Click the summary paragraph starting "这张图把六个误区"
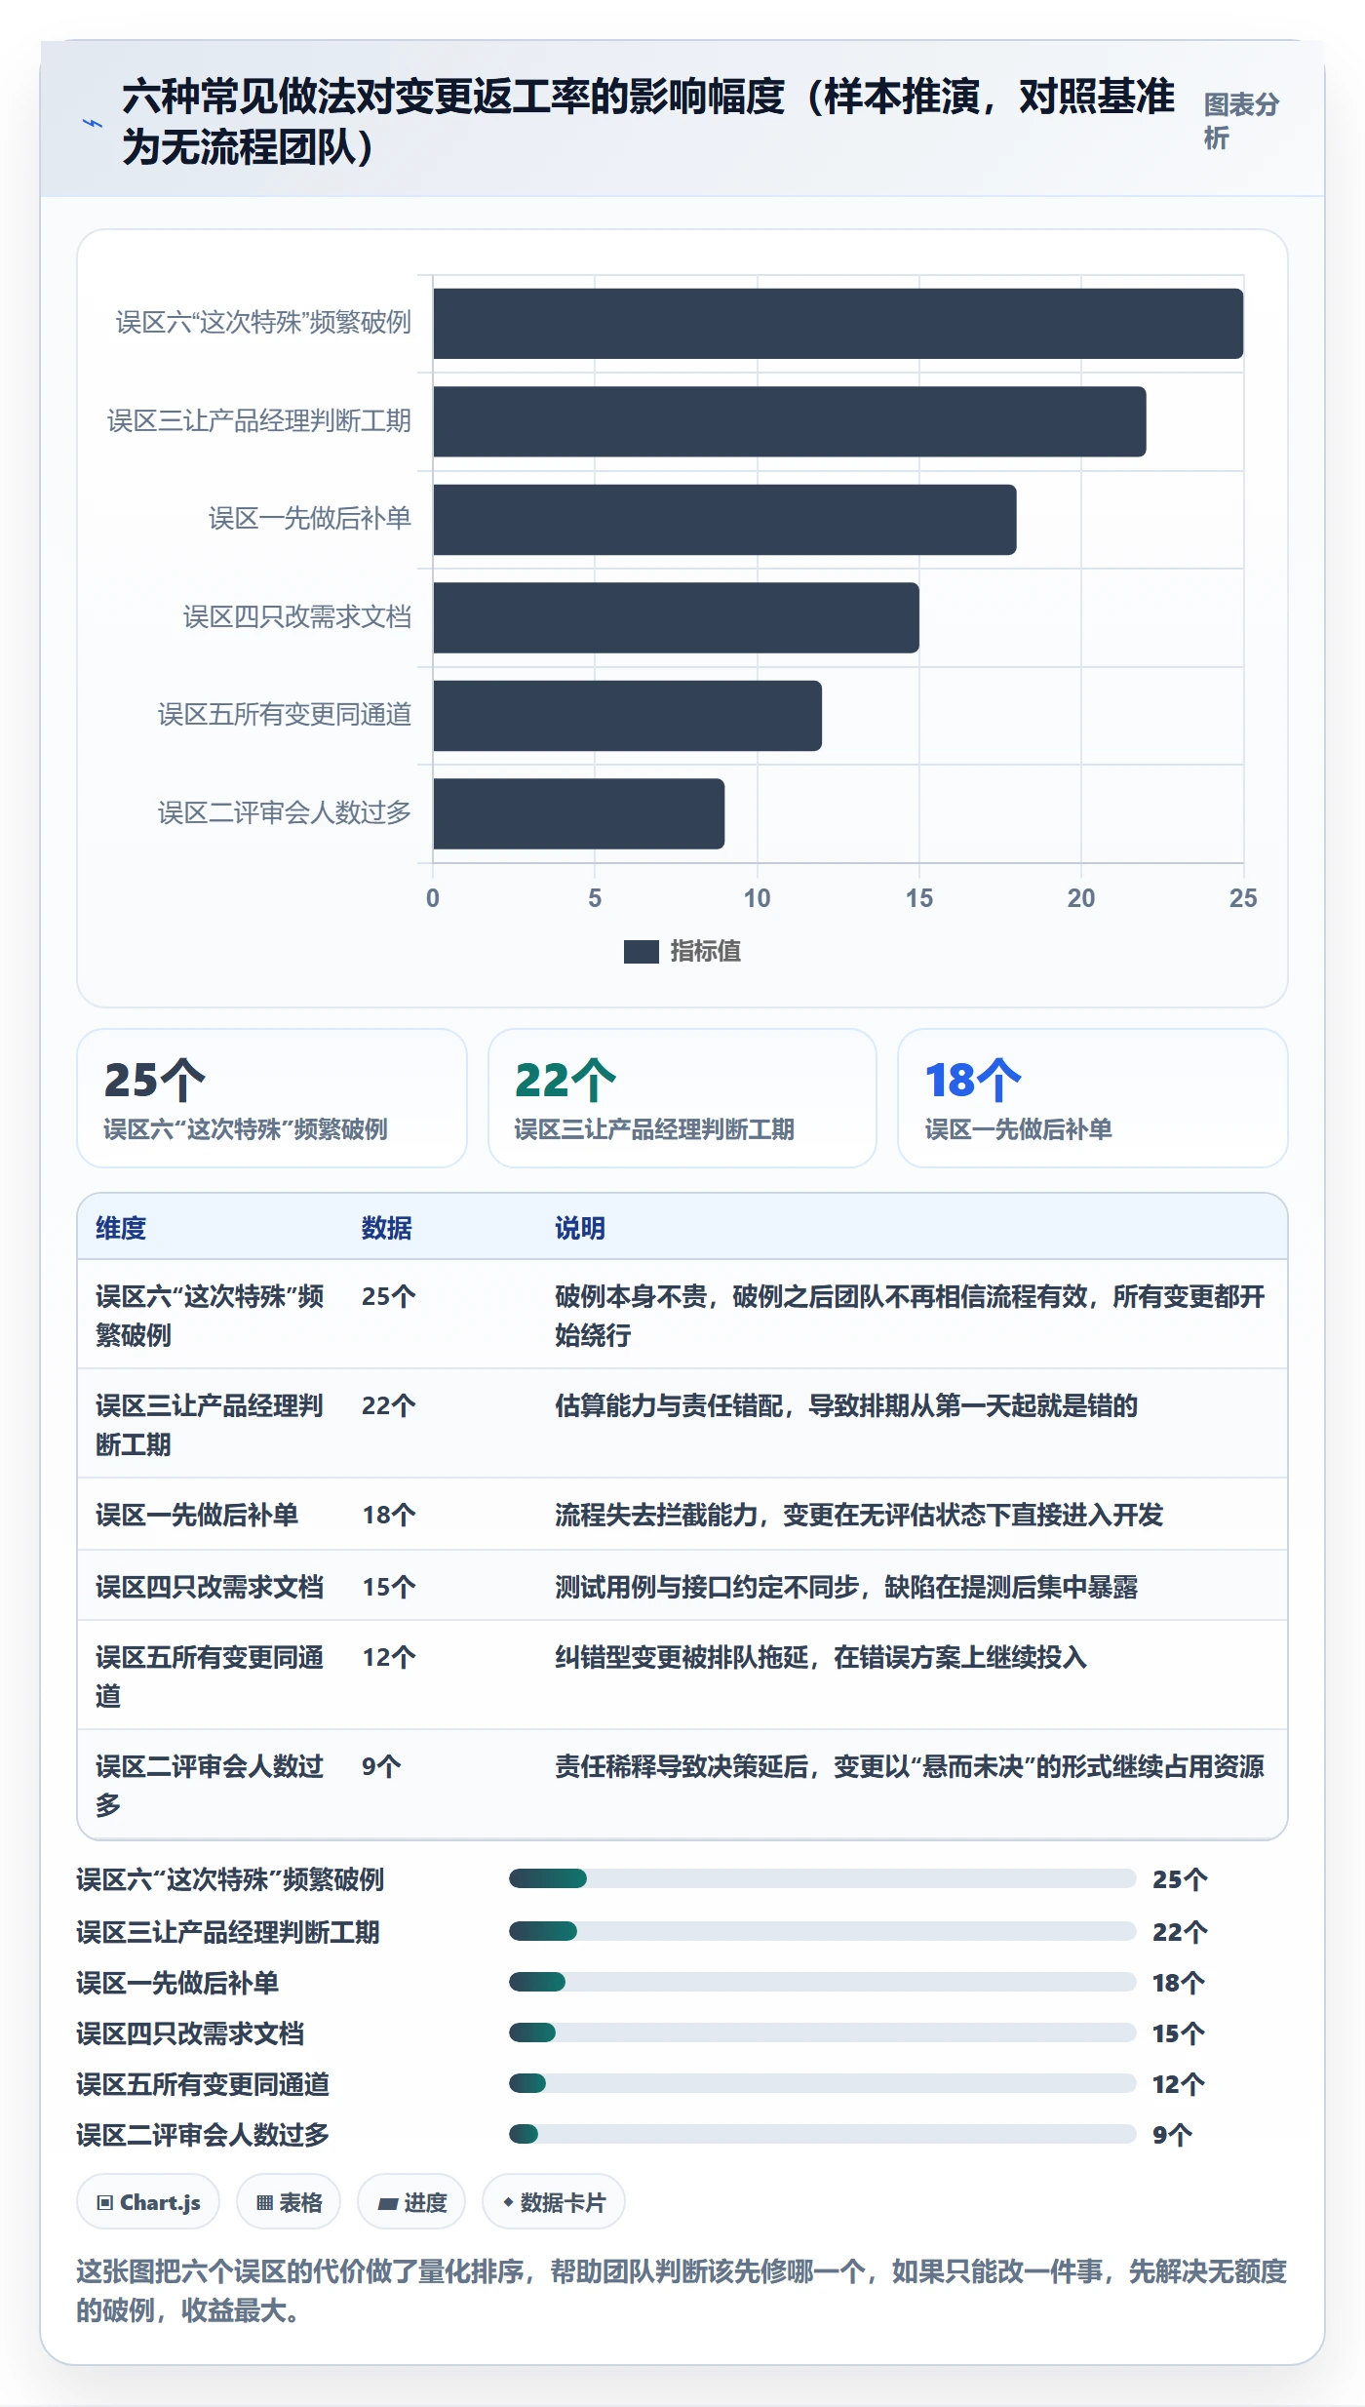This screenshot has width=1365, height=2407. [682, 2291]
